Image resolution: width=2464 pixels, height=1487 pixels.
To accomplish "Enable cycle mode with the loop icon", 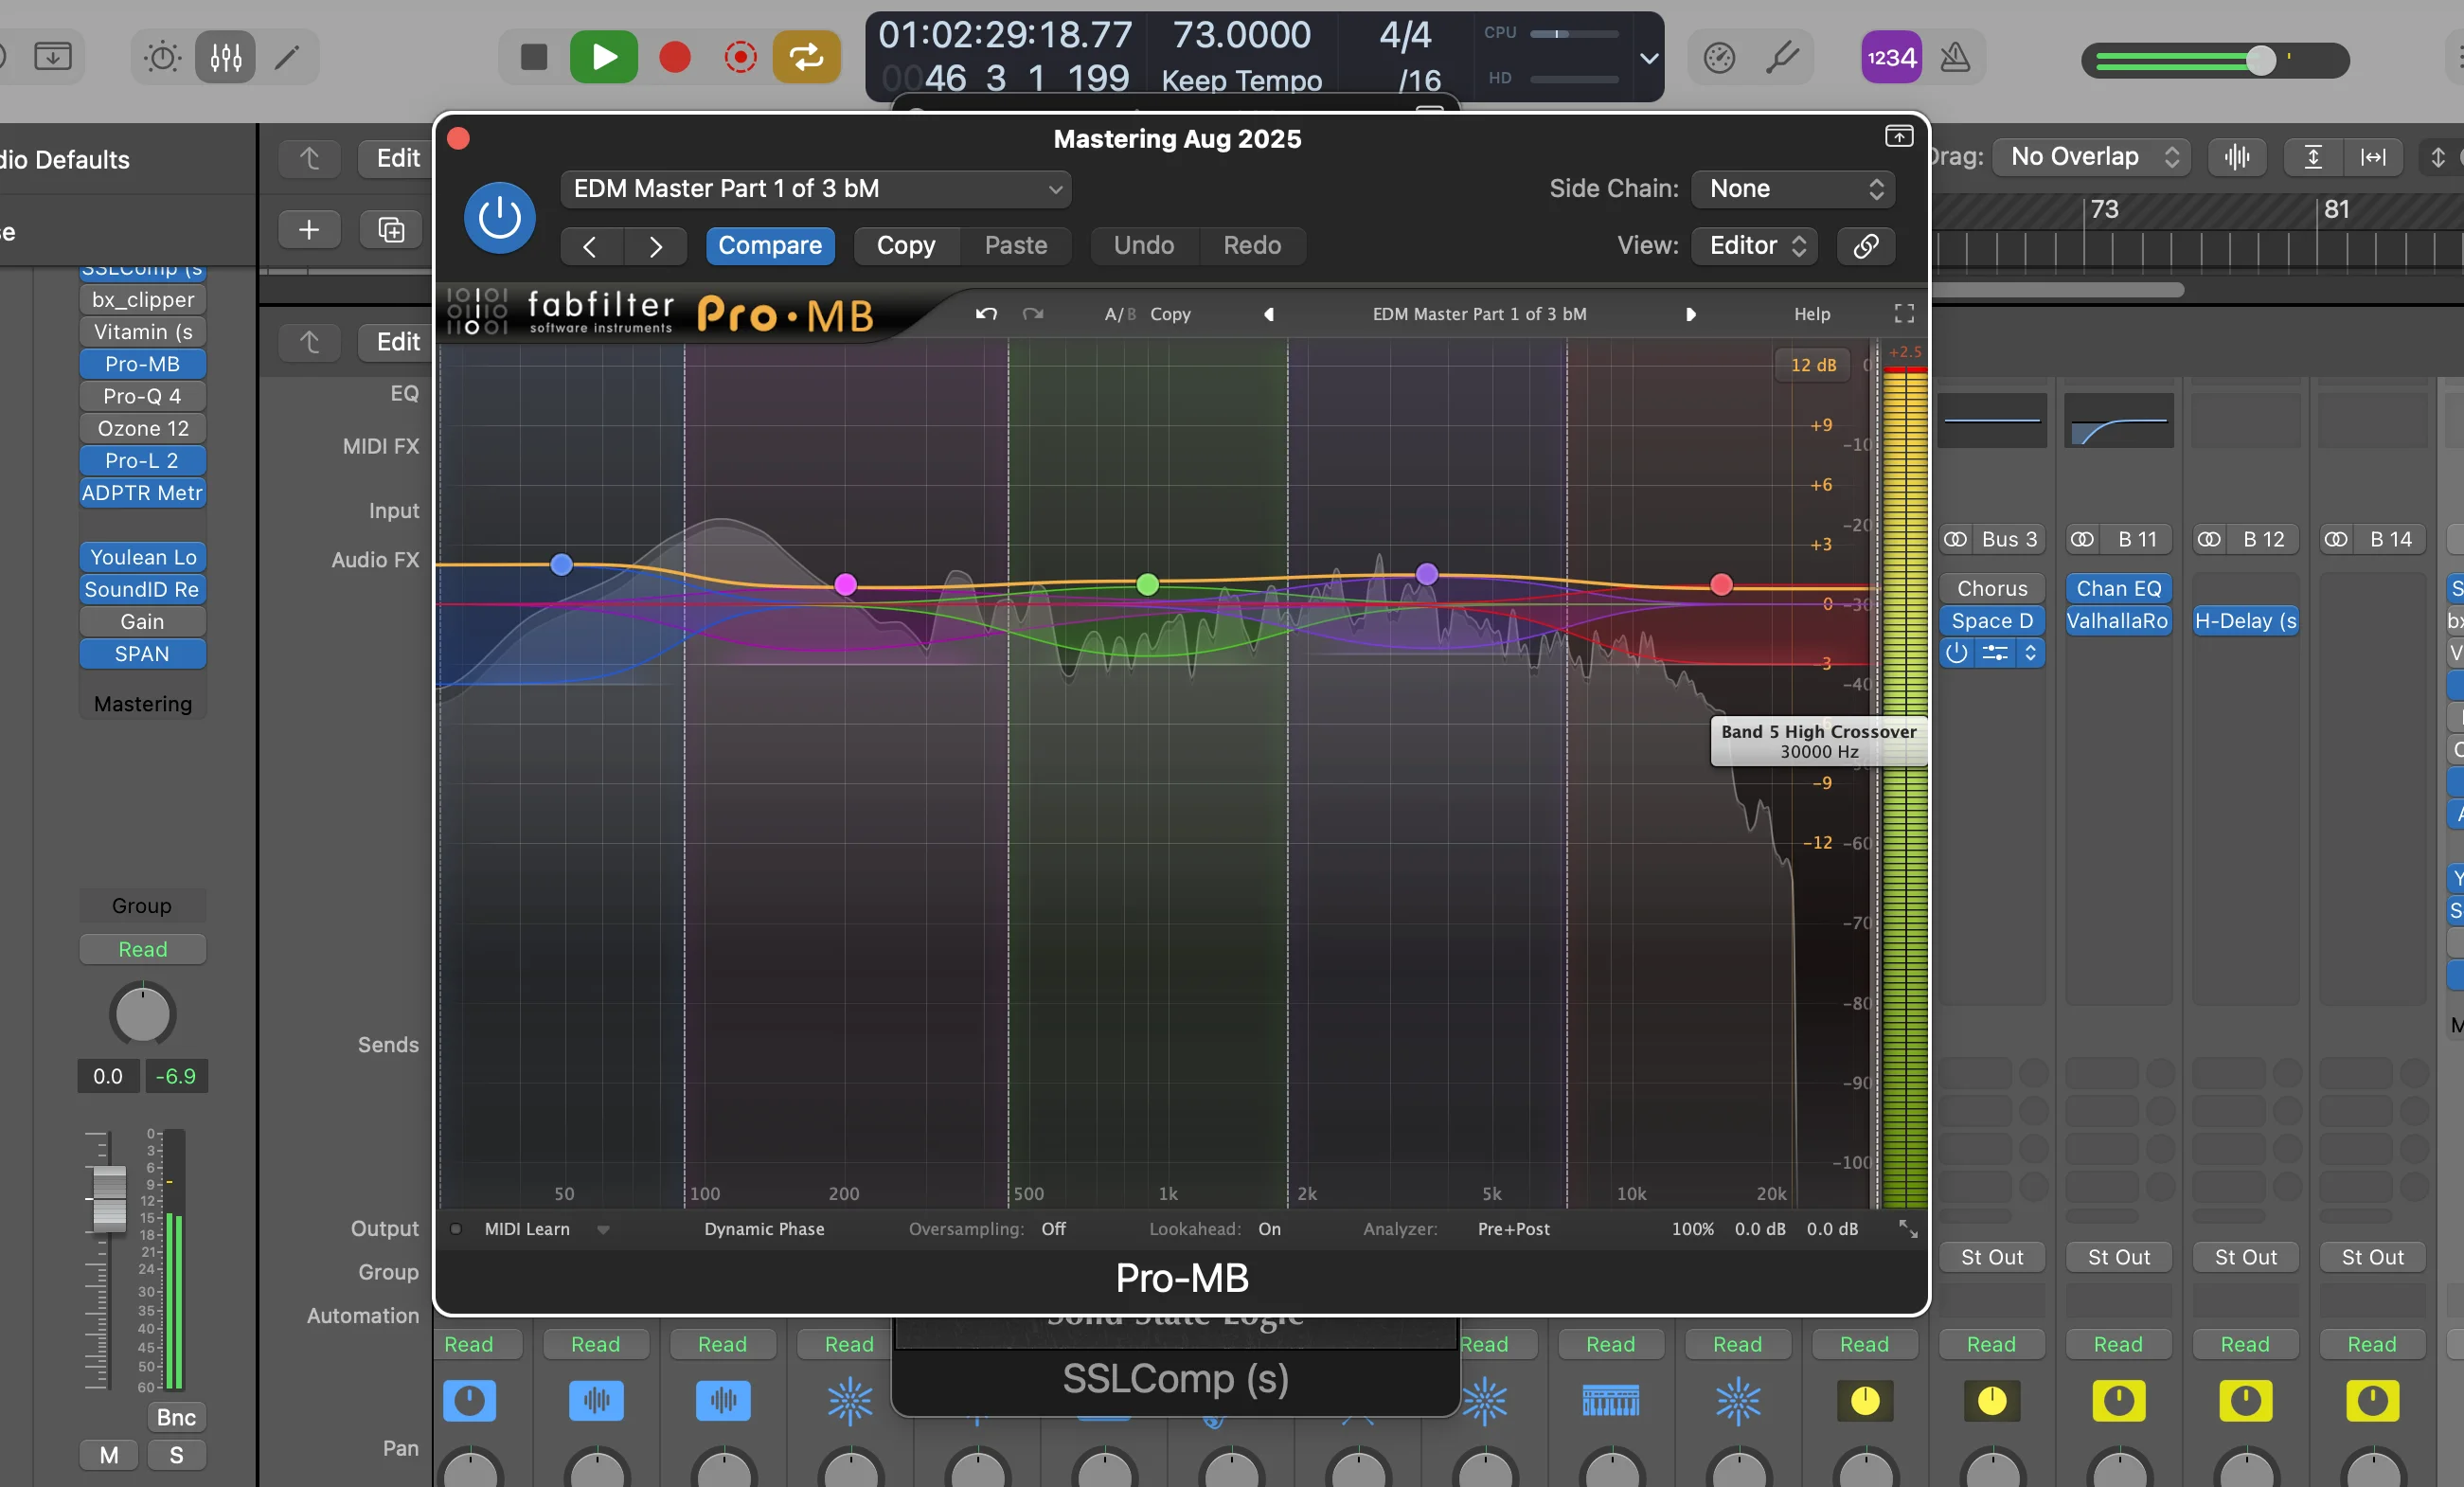I will click(806, 57).
